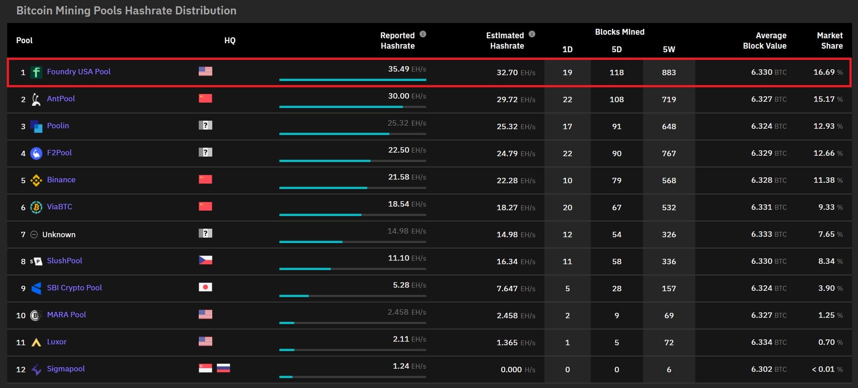Click the Japan flag for SBI Crypto Pool

205,287
